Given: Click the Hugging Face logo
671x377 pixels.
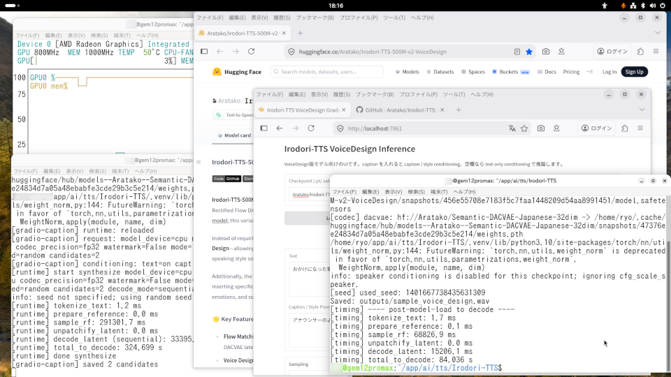Looking at the screenshot, I should tap(237, 72).
